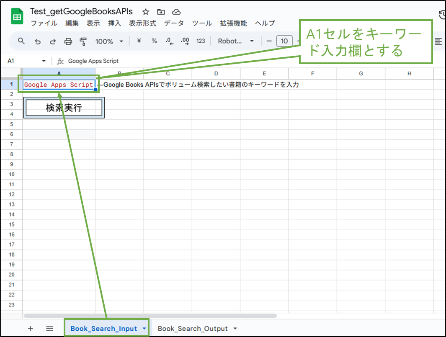Open the ファイル menu
Image resolution: width=446 pixels, height=337 pixels.
[x=44, y=23]
